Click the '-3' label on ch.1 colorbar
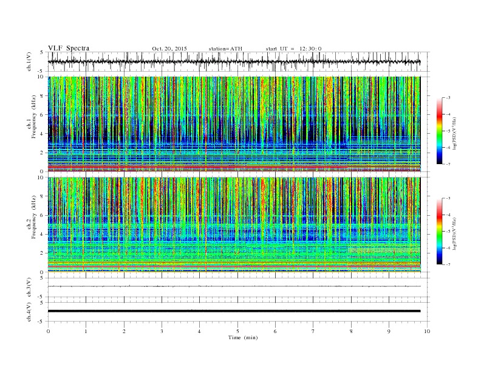The height and width of the screenshot is (372, 481). coord(448,98)
